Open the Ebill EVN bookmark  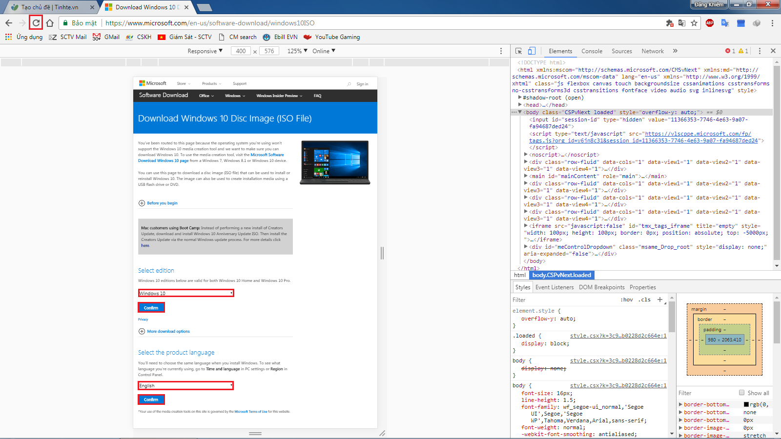pos(280,37)
